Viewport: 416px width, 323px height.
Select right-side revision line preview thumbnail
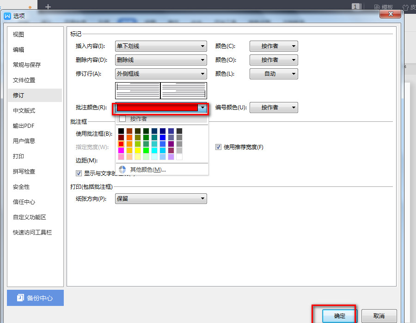pyautogui.click(x=184, y=90)
